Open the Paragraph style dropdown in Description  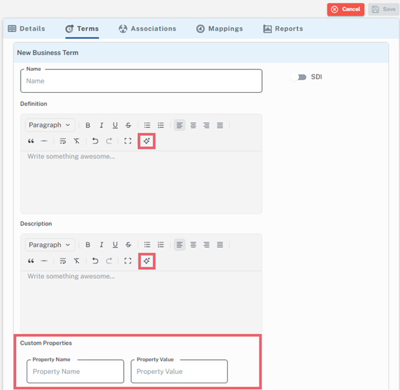(49, 245)
